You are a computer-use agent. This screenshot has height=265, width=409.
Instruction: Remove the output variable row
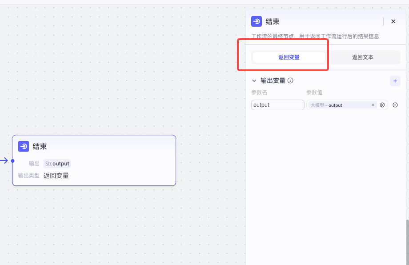pos(395,105)
